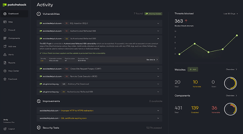Click the Add website button
This screenshot has height=134, width=243.
tap(193, 70)
